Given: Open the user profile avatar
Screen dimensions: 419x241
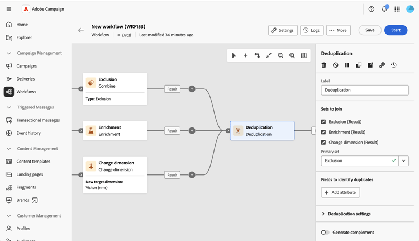Looking at the screenshot, I should tap(410, 9).
